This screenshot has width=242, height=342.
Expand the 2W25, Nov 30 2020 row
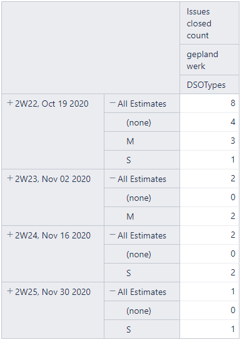click(10, 291)
